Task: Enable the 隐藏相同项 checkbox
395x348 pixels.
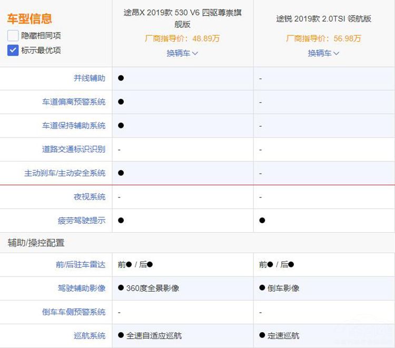Action: point(13,36)
